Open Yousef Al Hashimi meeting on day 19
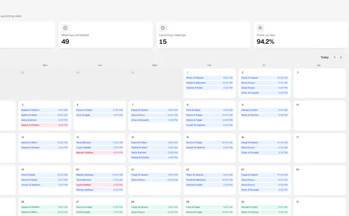Image resolution: width=349 pixels, height=216 pixels. tap(45, 185)
